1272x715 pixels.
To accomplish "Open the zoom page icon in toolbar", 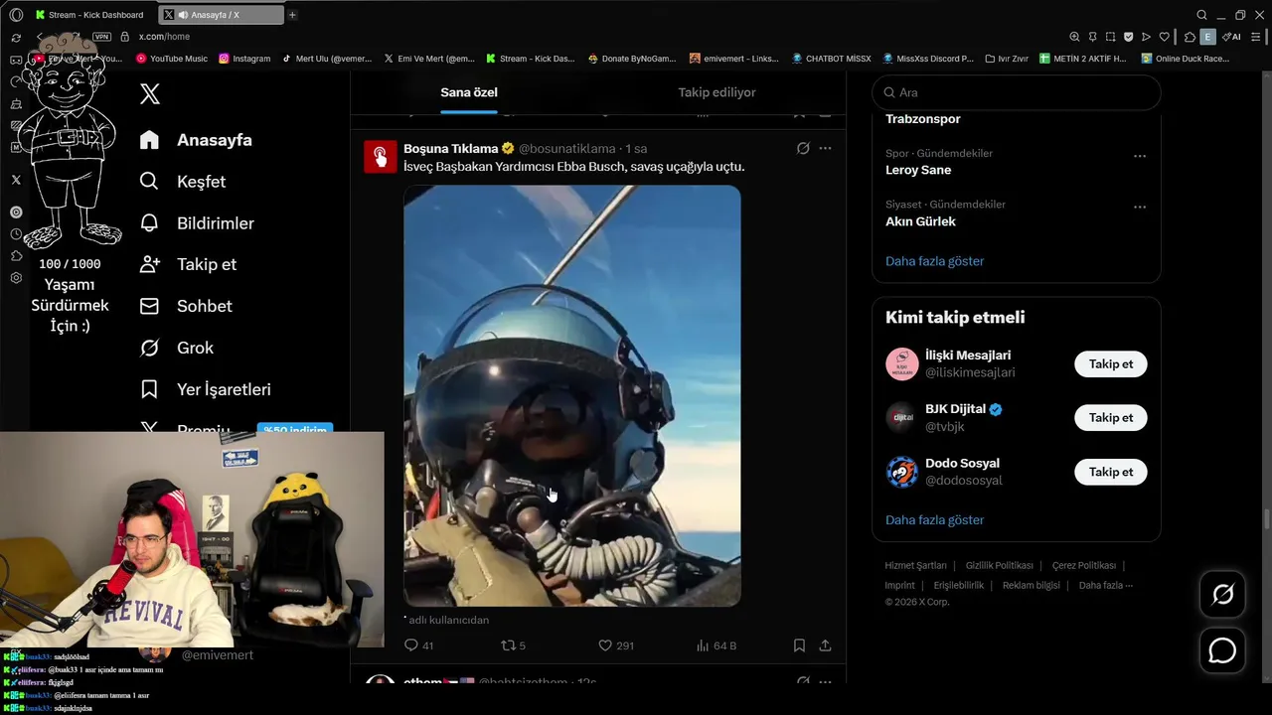I will coord(1074,37).
